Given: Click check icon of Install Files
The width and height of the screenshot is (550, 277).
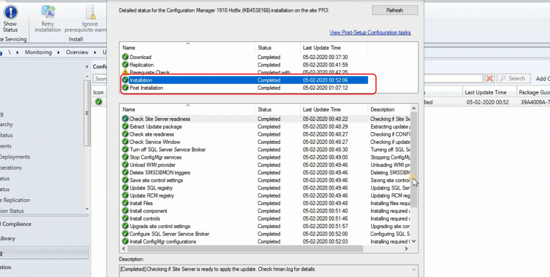Looking at the screenshot, I should (125, 203).
